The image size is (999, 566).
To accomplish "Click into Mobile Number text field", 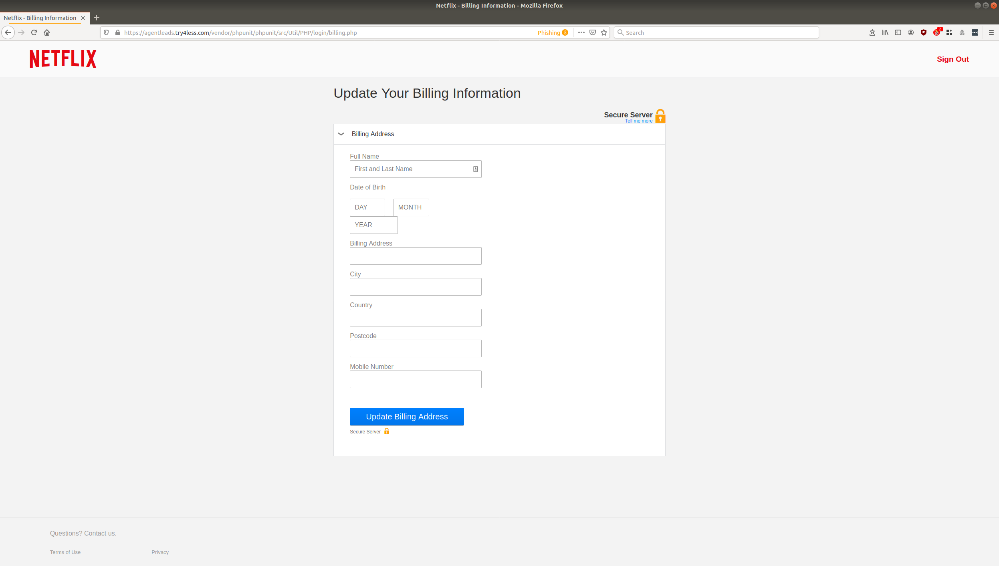I will point(416,379).
